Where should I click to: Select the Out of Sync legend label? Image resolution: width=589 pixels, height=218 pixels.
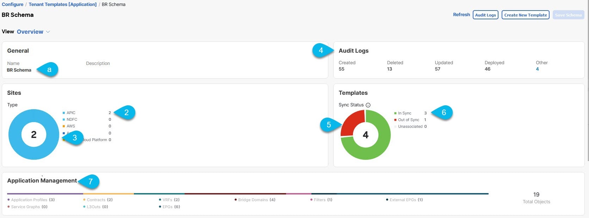click(x=409, y=120)
